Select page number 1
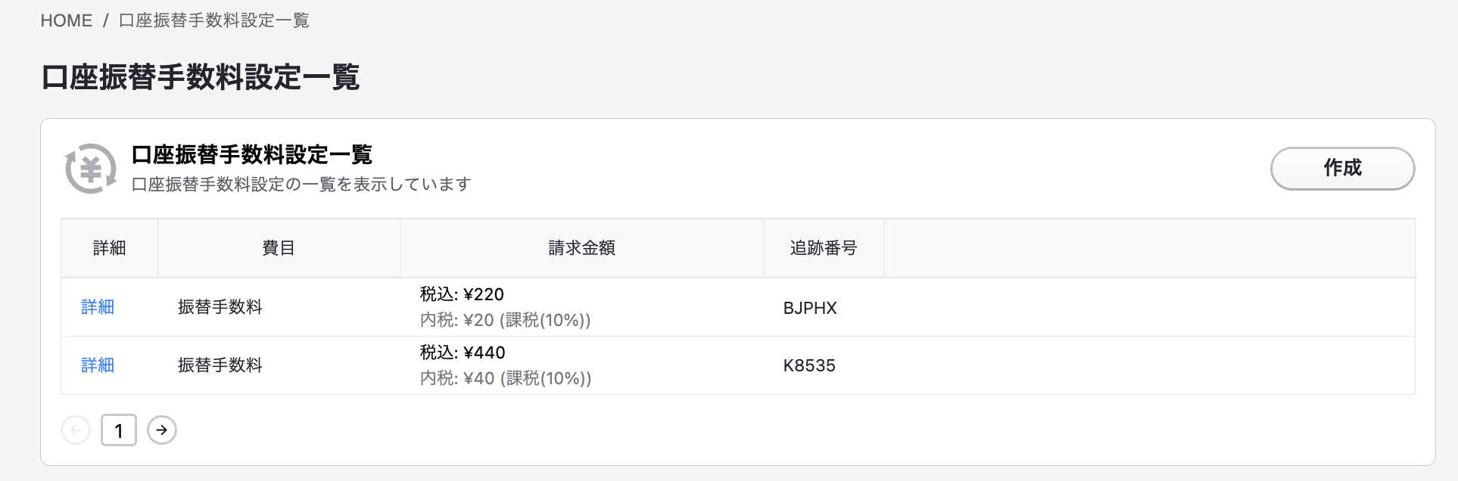Screen dimensions: 1458x481 pyautogui.click(x=119, y=430)
